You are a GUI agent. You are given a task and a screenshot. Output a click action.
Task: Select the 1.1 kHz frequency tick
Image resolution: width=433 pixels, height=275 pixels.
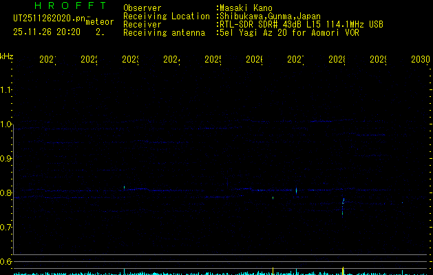(x=6, y=90)
